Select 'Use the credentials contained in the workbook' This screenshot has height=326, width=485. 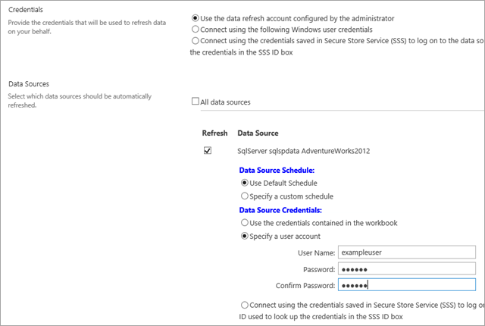(x=244, y=223)
